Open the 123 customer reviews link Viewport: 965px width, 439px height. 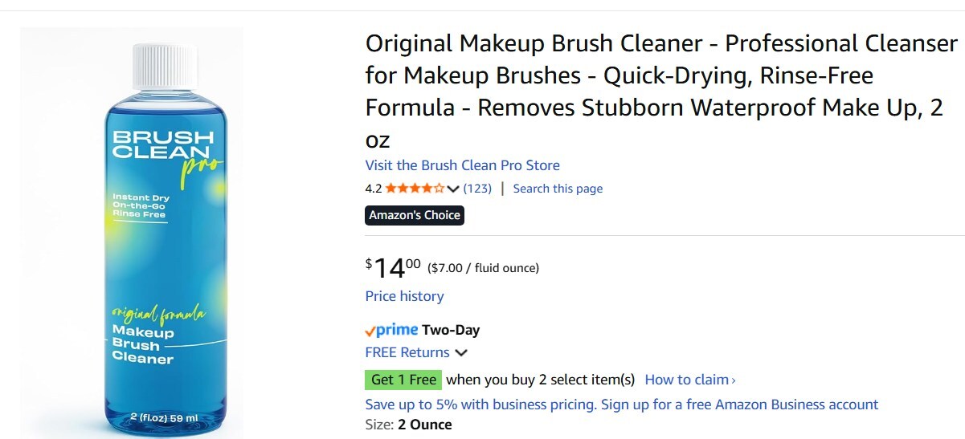[x=477, y=189]
